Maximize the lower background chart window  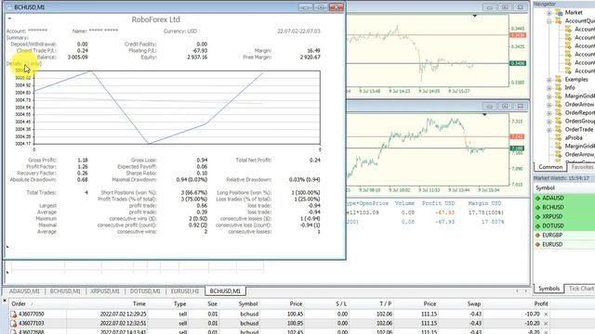pyautogui.click(x=505, y=107)
